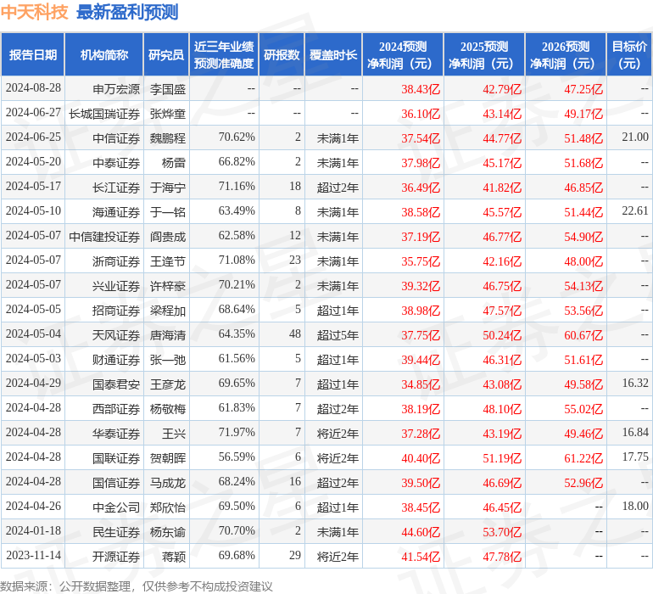
Task: Click the 覆盖时长 column header
Action: (x=333, y=54)
